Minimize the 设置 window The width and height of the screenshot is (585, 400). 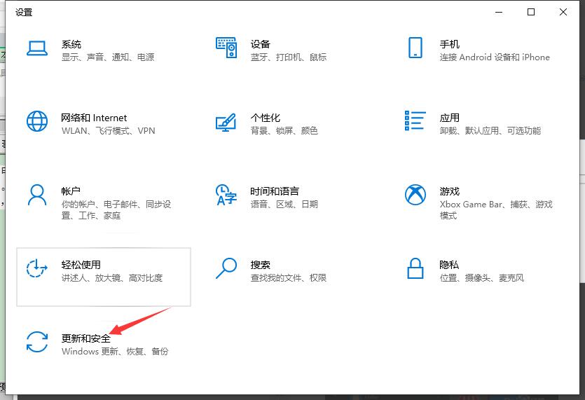click(499, 12)
